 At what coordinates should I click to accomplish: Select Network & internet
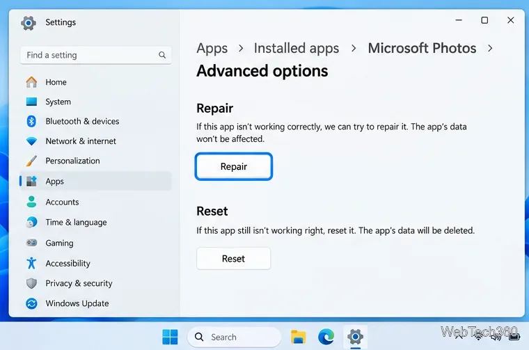tap(81, 141)
